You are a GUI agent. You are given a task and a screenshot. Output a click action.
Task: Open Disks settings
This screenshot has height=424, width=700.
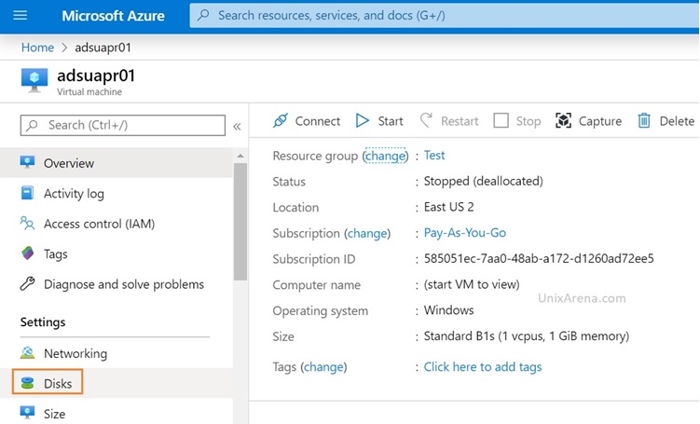[x=117, y=383]
